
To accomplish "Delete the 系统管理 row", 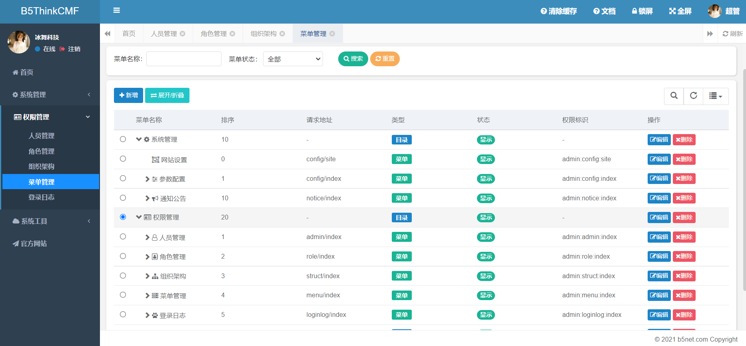I will pos(684,140).
